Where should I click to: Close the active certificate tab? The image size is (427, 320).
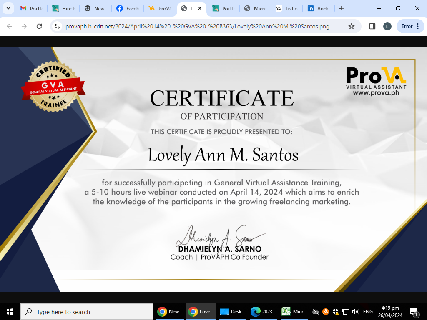click(200, 8)
